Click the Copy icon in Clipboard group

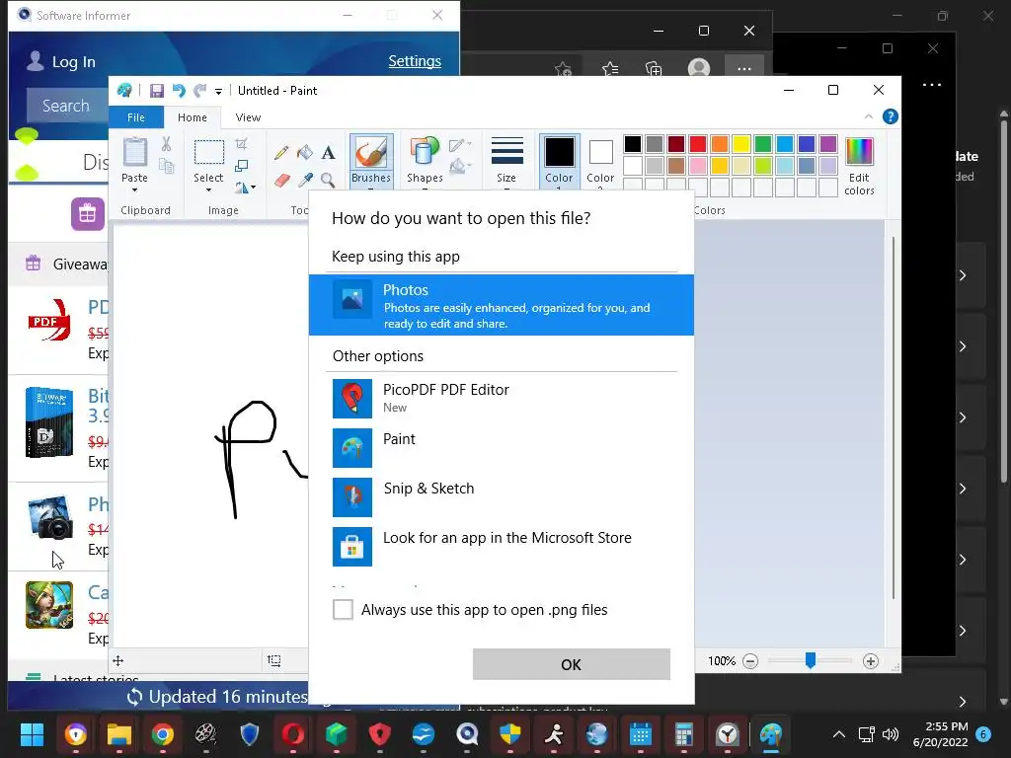coord(166,166)
